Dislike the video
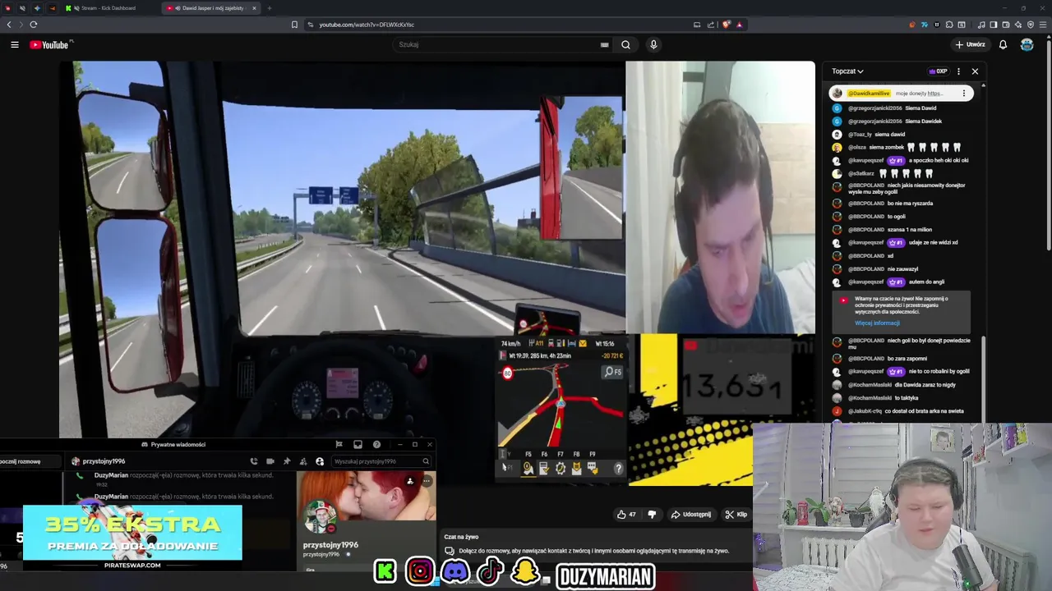This screenshot has width=1052, height=591. [x=652, y=515]
